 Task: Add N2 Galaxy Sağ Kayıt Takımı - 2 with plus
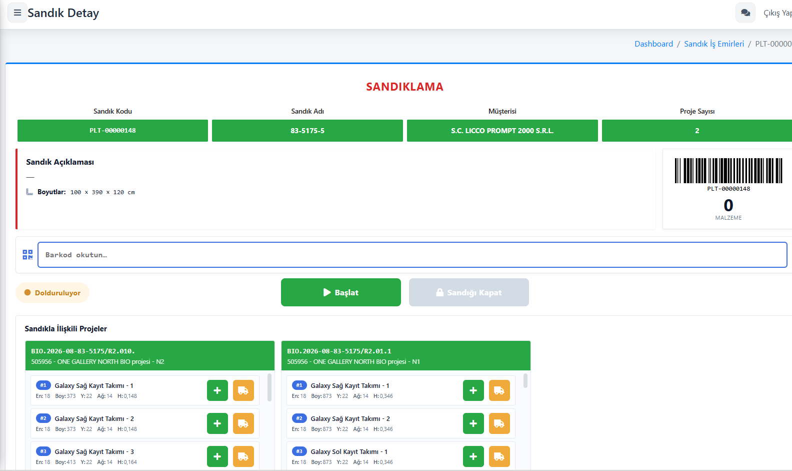pos(217,423)
